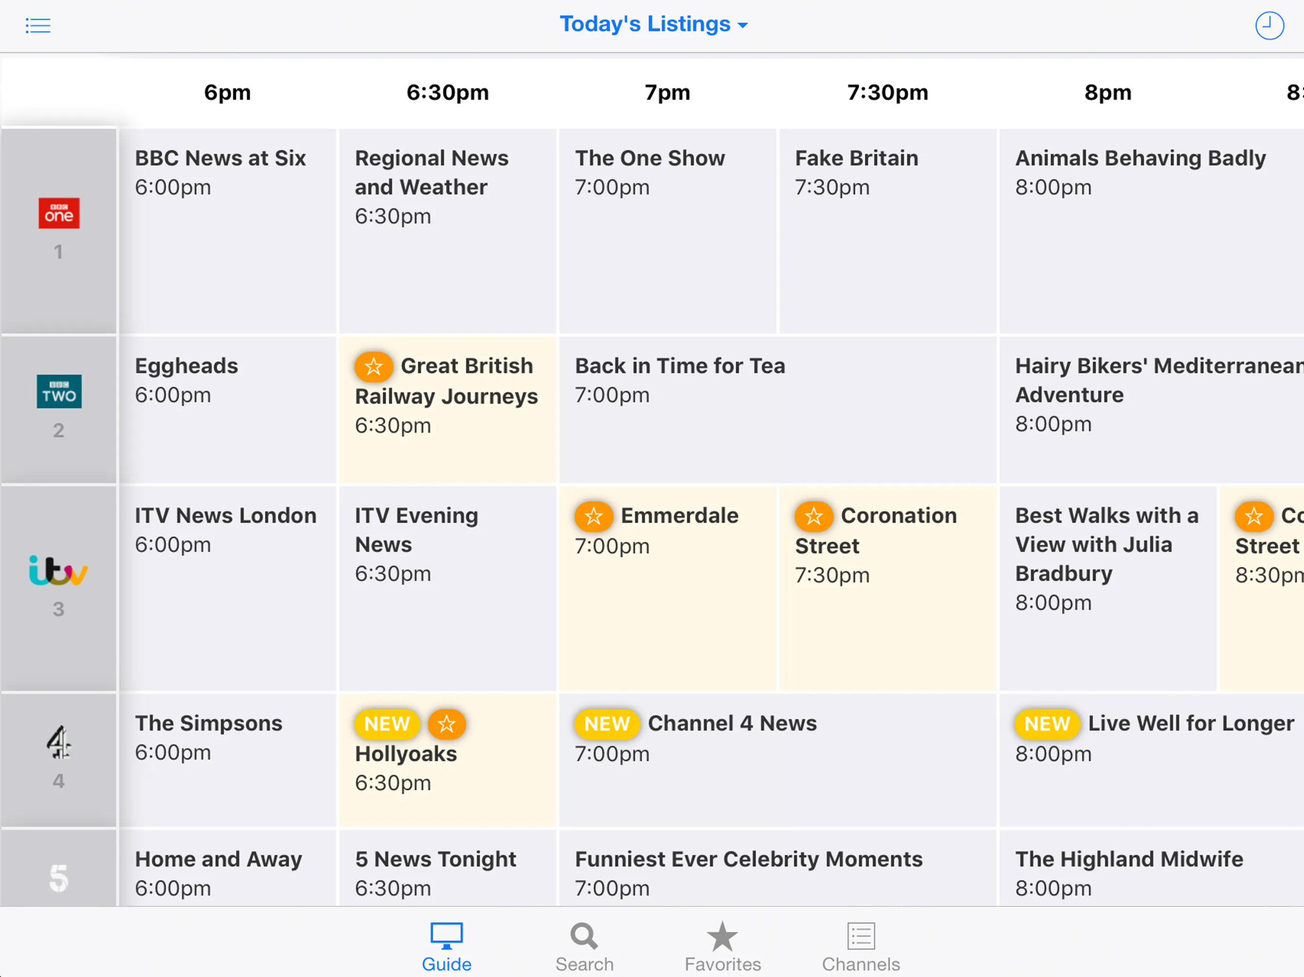Screen dimensions: 1304x977
Task: Open 5 News Tonight listing
Action: (448, 868)
